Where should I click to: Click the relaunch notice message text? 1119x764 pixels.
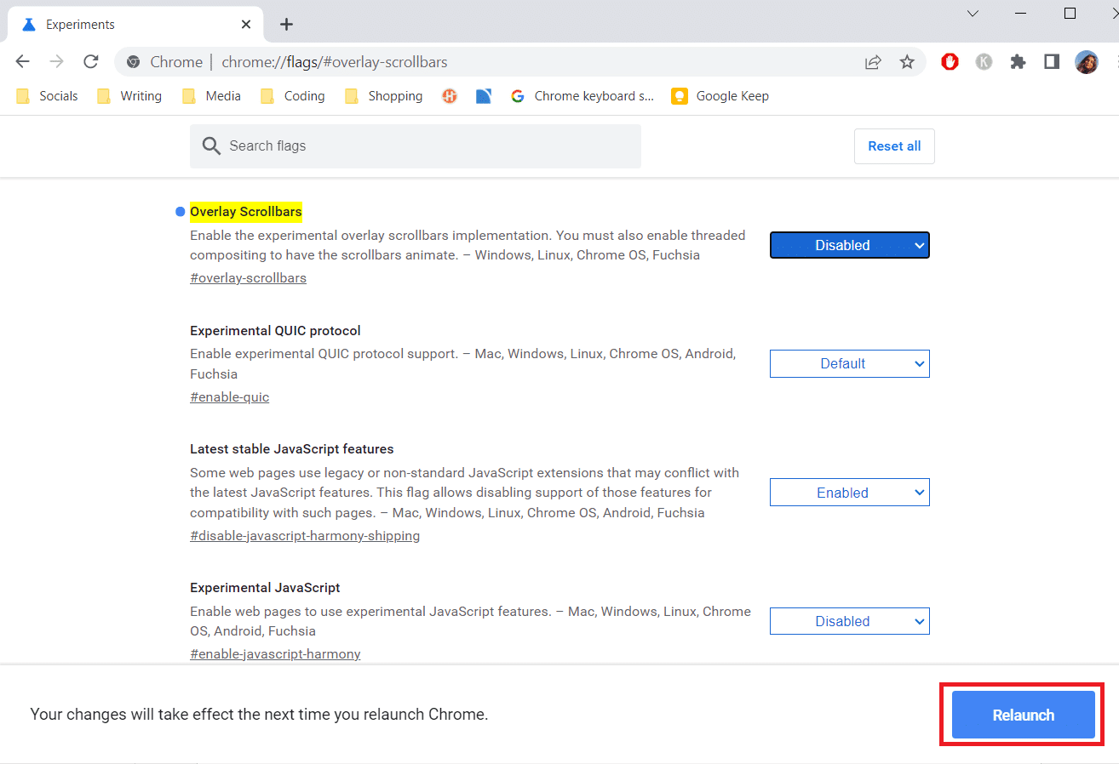[x=259, y=715]
